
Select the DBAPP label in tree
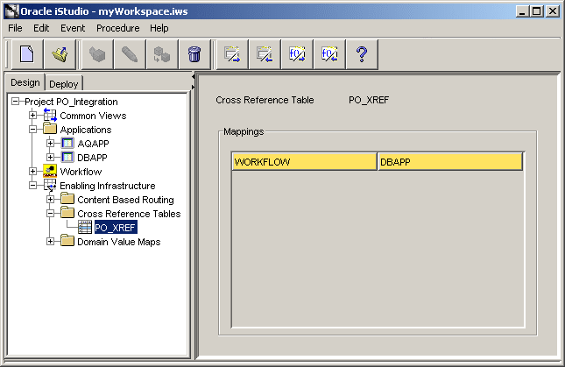[x=92, y=158]
